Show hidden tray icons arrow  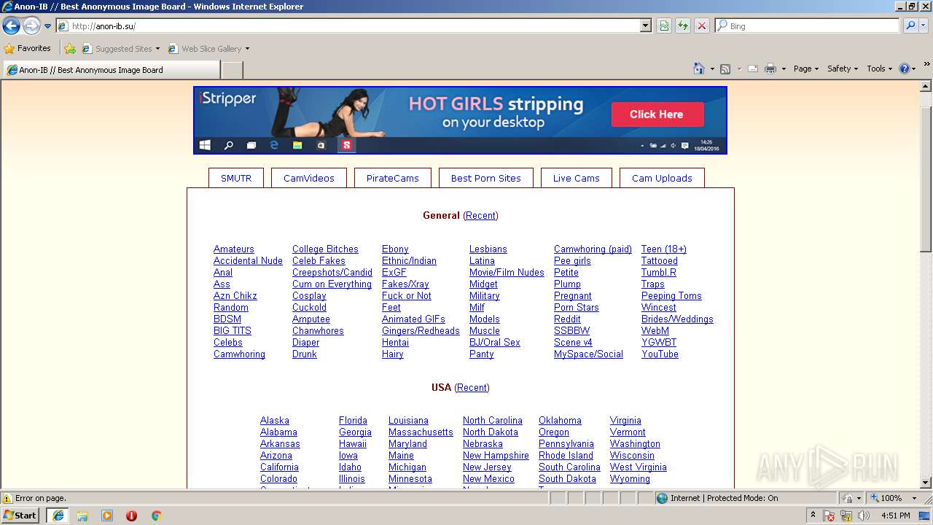tap(813, 515)
